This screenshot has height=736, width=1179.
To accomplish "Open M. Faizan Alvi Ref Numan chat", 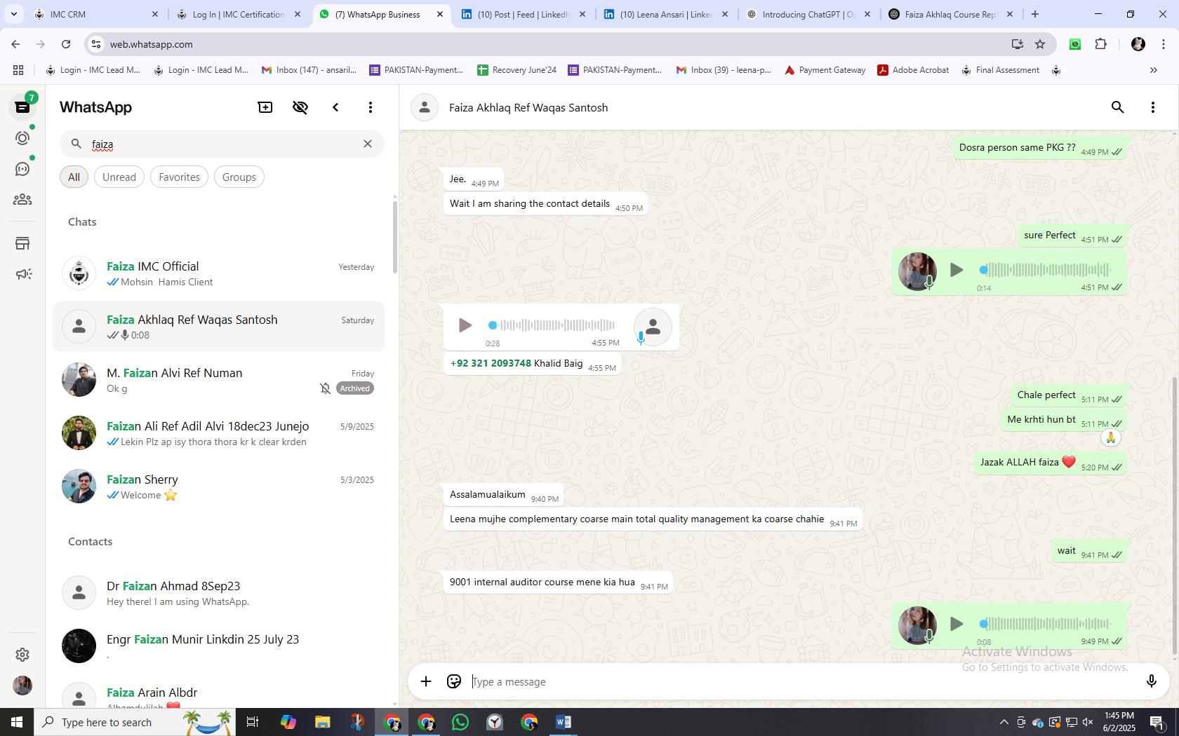I will tap(218, 380).
